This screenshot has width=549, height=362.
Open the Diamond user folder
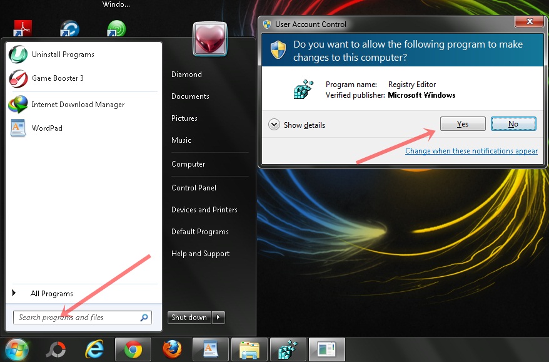186,75
